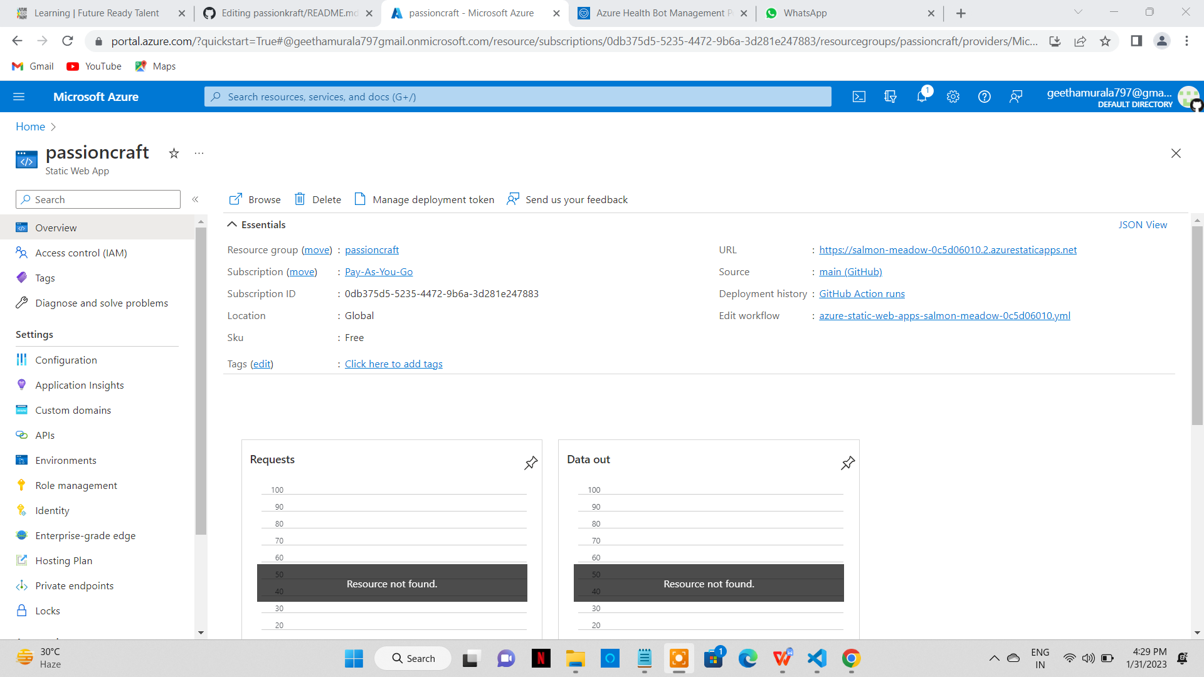Pin the Requests chart
Image resolution: width=1204 pixels, height=677 pixels.
(531, 463)
